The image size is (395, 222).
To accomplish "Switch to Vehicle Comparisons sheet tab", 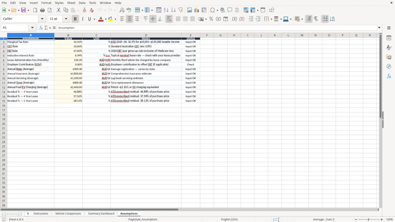I will [68, 214].
